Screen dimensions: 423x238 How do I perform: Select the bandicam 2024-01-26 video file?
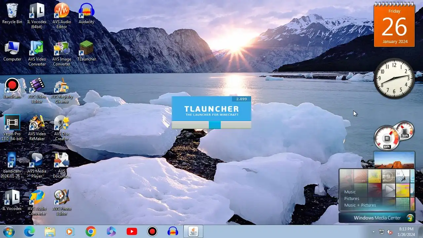pyautogui.click(x=12, y=165)
